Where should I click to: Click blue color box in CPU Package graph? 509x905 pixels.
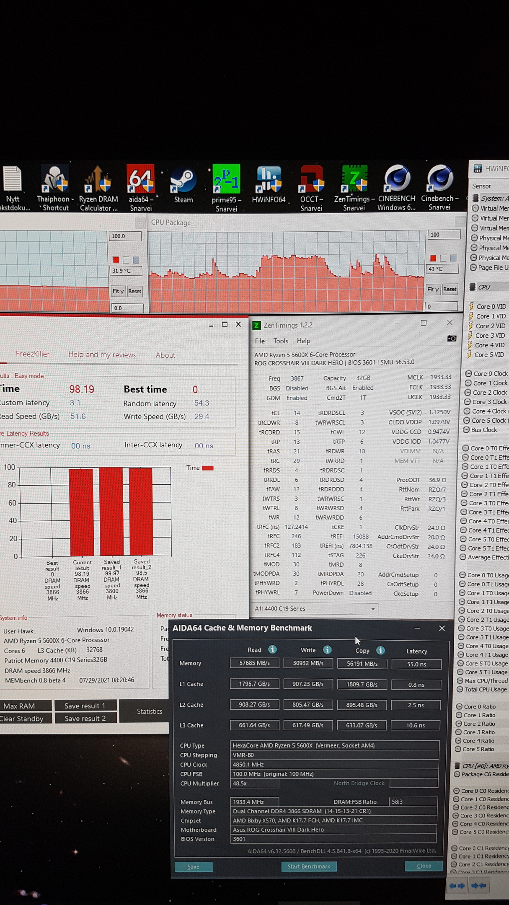[453, 258]
